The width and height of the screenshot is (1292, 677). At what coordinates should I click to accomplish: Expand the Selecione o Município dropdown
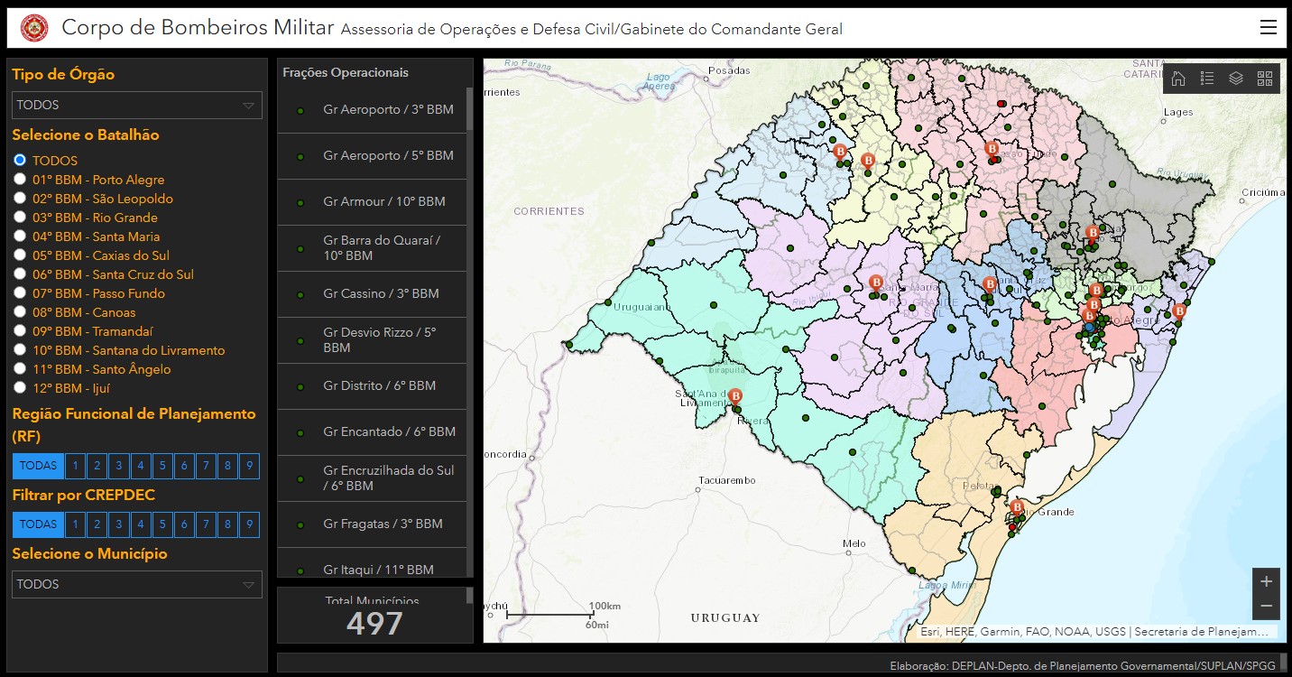pos(137,584)
